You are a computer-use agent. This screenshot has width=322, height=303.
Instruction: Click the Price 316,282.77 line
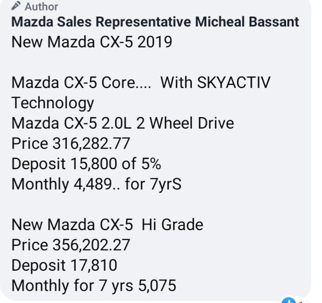71,143
